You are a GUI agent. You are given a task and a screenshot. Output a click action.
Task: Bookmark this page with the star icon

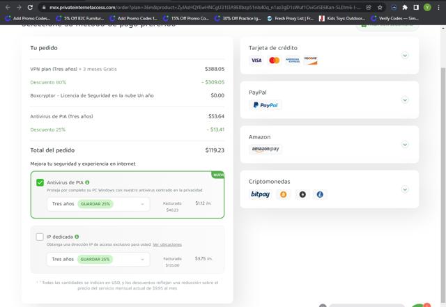[380, 8]
